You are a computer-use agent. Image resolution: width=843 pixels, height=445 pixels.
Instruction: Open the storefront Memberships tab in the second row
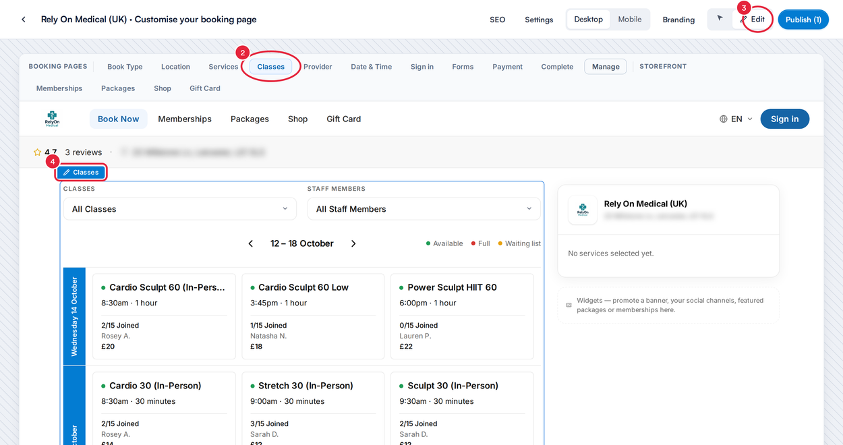coord(59,88)
